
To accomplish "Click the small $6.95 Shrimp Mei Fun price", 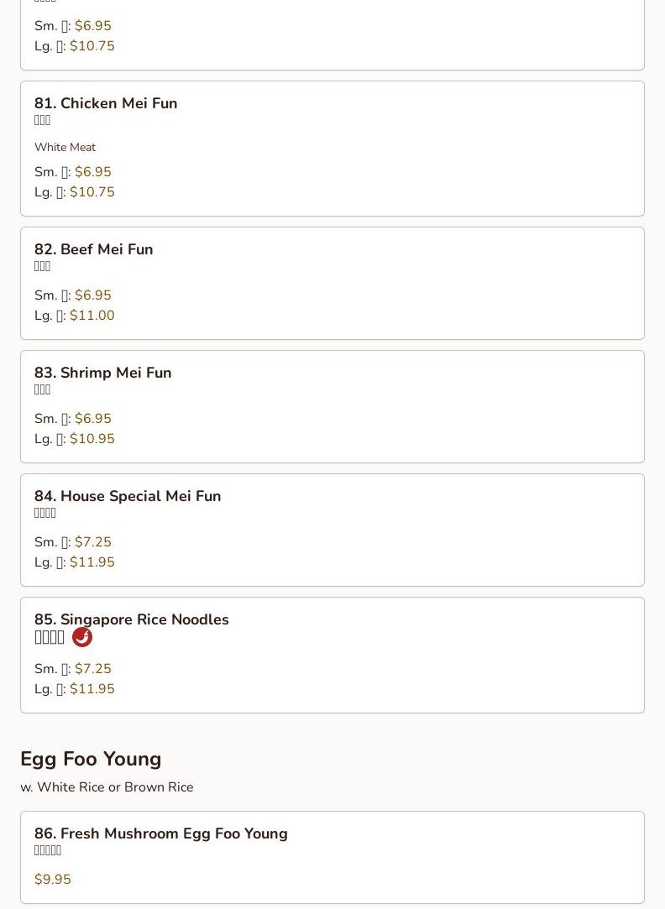I will [x=92, y=419].
